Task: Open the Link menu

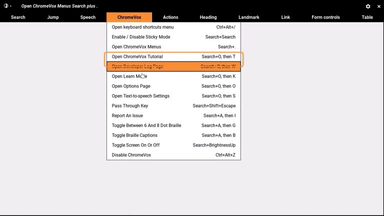Action: coord(285,17)
